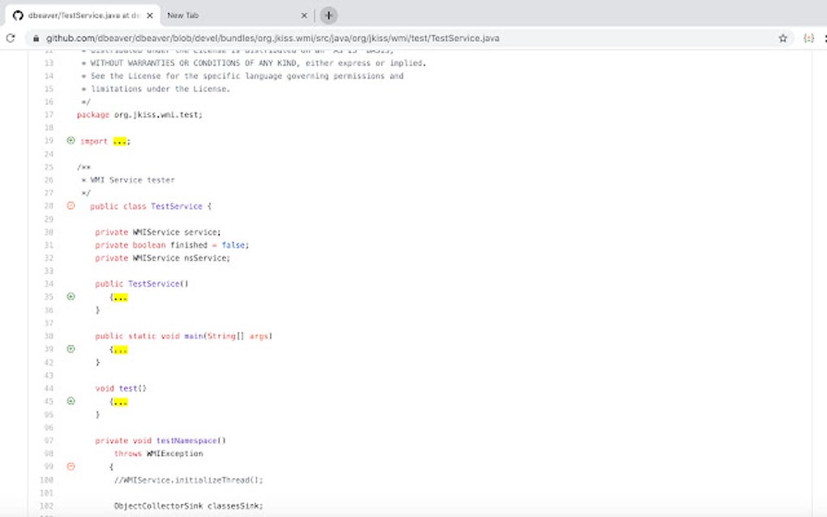Viewport: 827px width, 517px height.
Task: Click the extension icon beside the bookmark star
Action: point(808,37)
